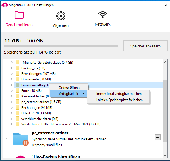Viewport: 170px width, 161px height.
Task: Click Synchronisiere VirtualFiles mit lokalem Ordner text
Action: pos(69,139)
